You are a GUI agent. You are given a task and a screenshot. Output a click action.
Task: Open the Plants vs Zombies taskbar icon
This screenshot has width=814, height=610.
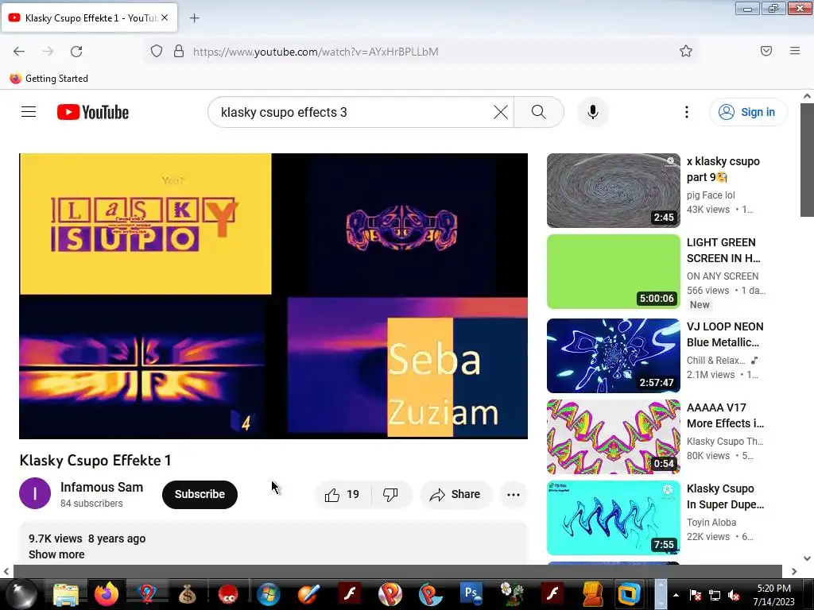512,594
